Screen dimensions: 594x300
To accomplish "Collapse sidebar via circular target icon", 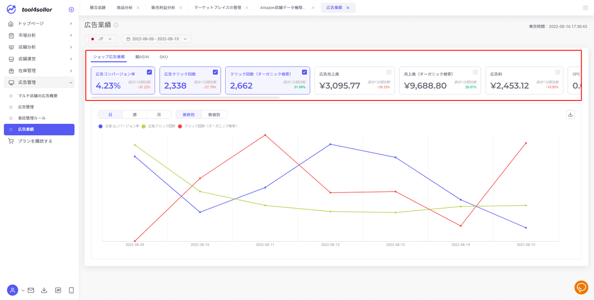I will 71,9.
